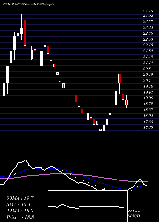Select the 17.68 price axis label
This screenshot has width=159, height=222.
[x=148, y=122]
